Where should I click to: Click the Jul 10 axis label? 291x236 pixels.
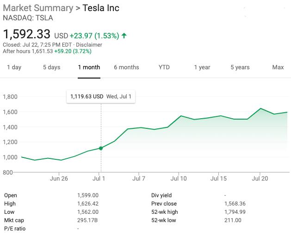tap(179, 177)
